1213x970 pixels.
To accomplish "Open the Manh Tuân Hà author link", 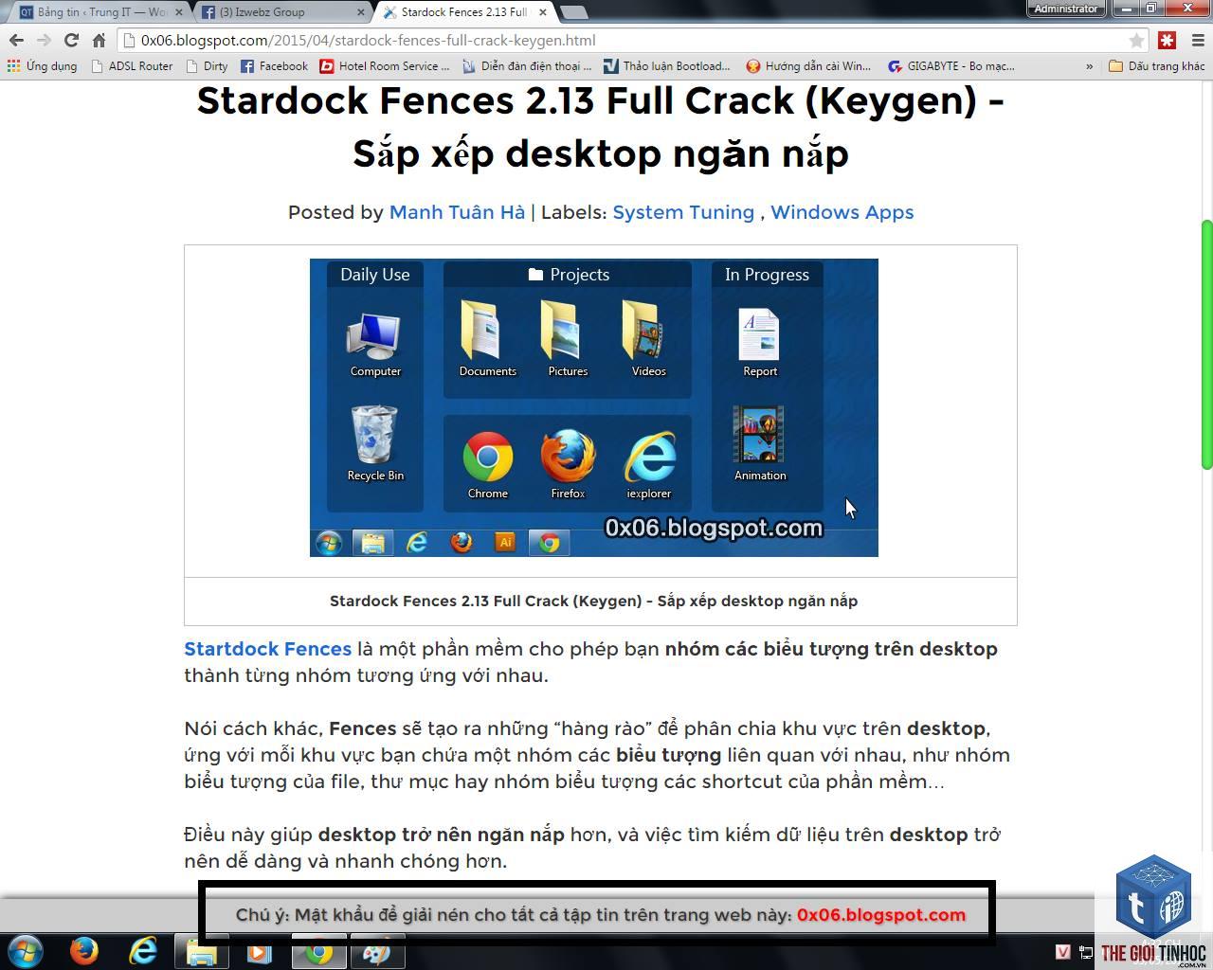I will pos(457,212).
